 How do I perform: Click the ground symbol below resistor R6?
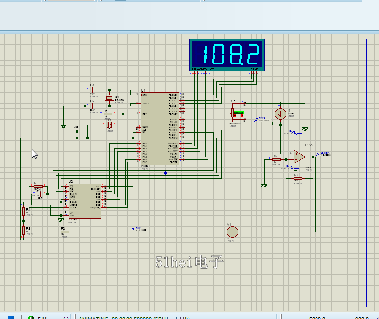point(264,186)
